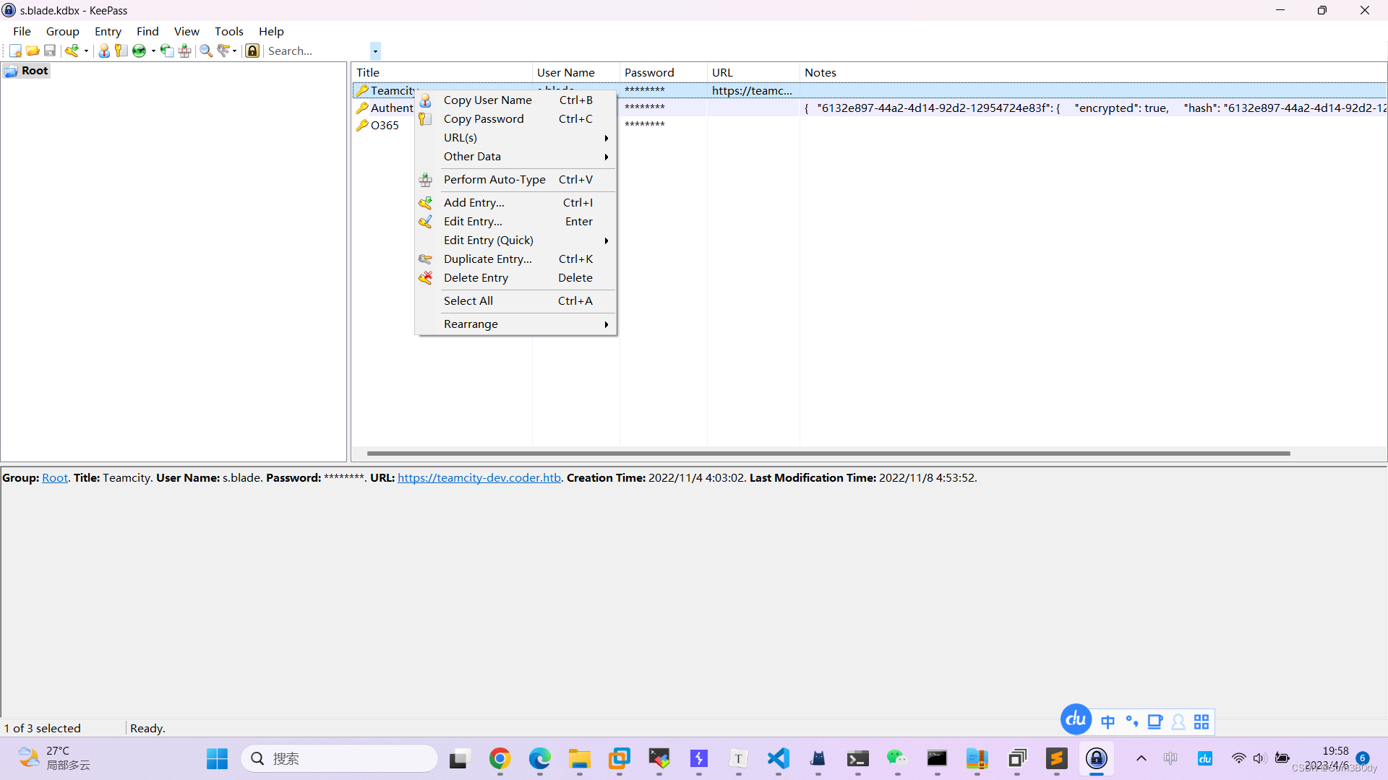Screen dimensions: 1388x780
Task: Expand the URL(s) submenu
Action: point(515,137)
